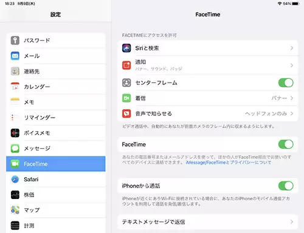This screenshot has height=233, width=304.
Task: Tap the マップ label in sidebar
Action: pos(32,211)
